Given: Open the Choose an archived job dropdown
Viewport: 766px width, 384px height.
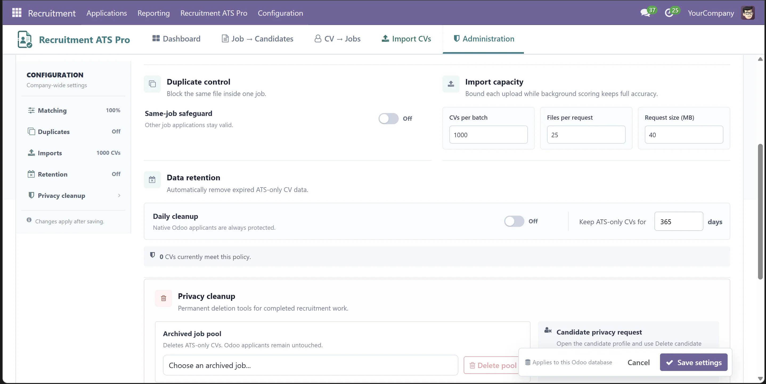Looking at the screenshot, I should pyautogui.click(x=310, y=365).
